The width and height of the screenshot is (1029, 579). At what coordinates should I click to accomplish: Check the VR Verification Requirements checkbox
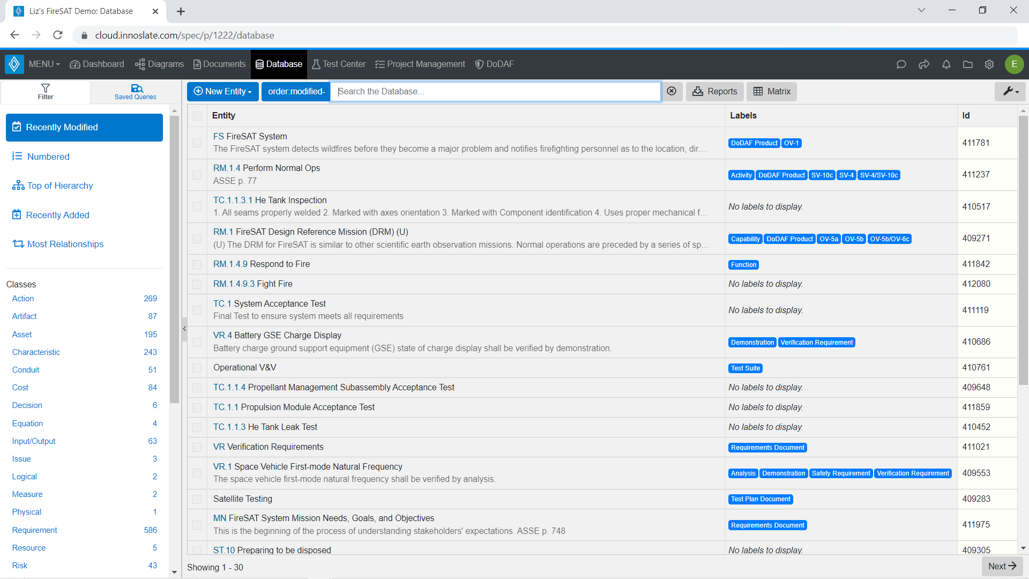[197, 447]
